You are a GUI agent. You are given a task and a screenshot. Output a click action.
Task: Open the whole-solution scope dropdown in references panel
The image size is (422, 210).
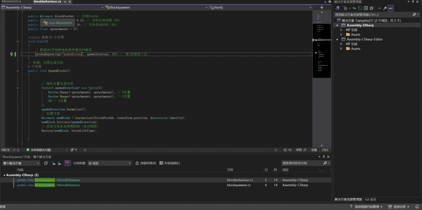pyautogui.click(x=21, y=163)
